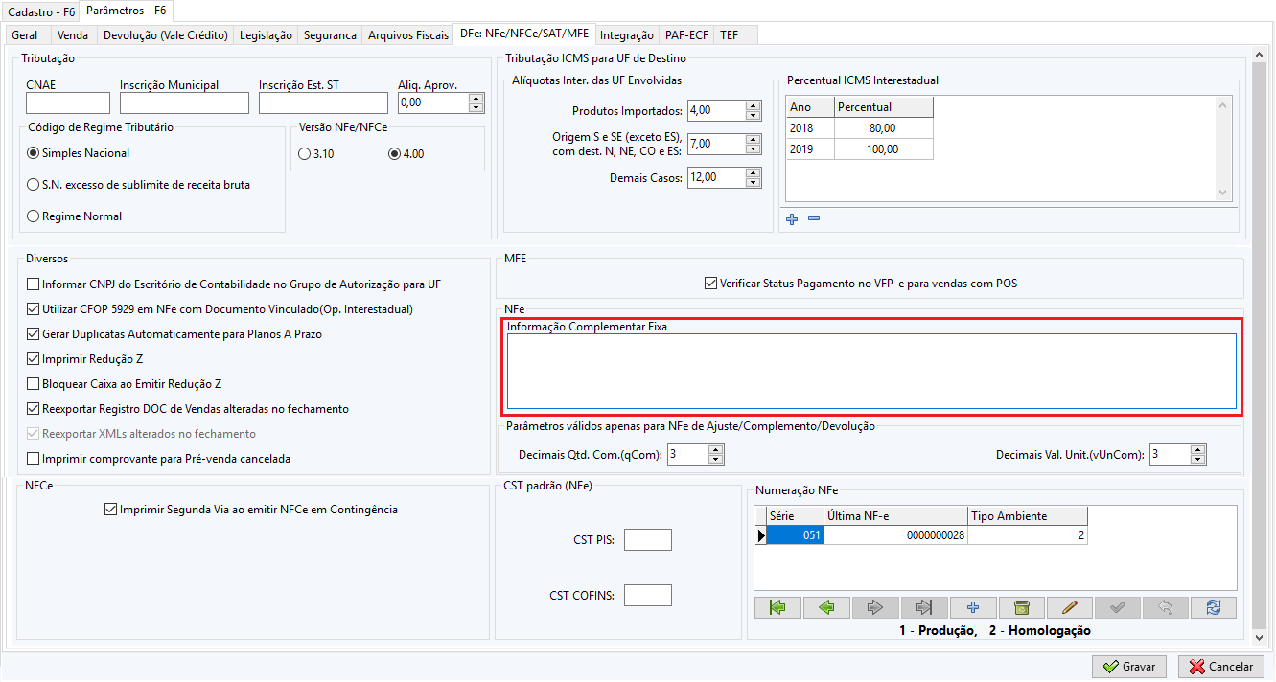The height and width of the screenshot is (682, 1276).
Task: Uncheck Imprimir Redução Z option
Action: tap(35, 359)
